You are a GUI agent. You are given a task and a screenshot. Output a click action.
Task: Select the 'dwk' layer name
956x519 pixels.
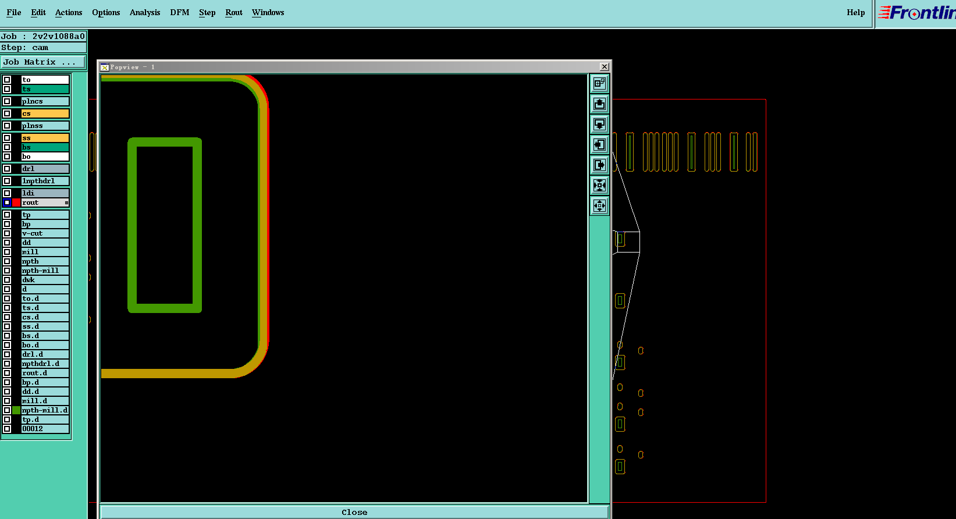[x=45, y=280]
